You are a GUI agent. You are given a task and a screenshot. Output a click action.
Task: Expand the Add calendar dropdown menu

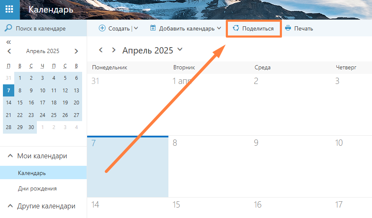(219, 28)
